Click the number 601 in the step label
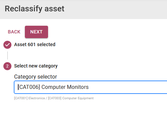Screen dimensions: 167x132 coord(32,44)
